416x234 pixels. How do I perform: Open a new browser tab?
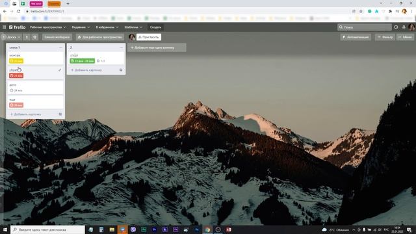(x=68, y=4)
